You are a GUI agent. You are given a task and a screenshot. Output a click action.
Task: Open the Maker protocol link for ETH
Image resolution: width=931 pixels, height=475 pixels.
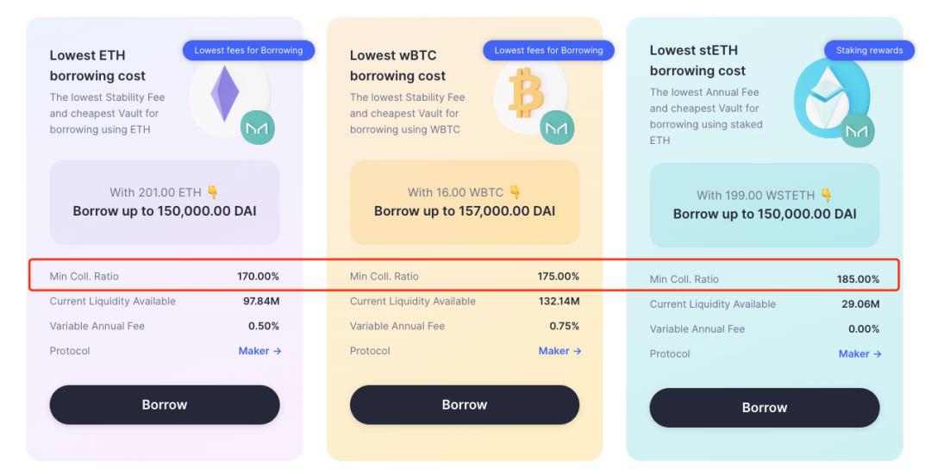(x=259, y=351)
